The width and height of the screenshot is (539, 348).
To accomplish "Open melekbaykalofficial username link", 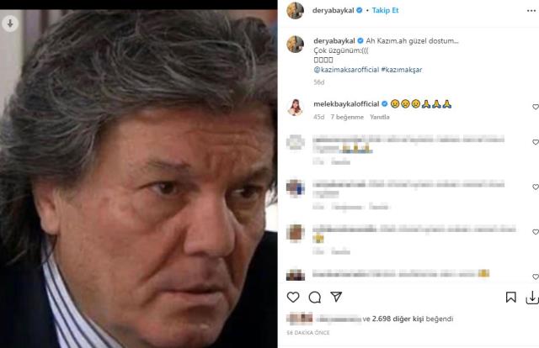I will coord(346,103).
